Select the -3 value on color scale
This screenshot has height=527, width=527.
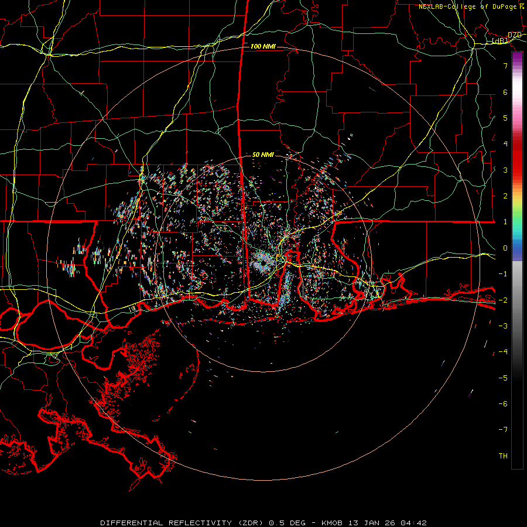click(503, 326)
